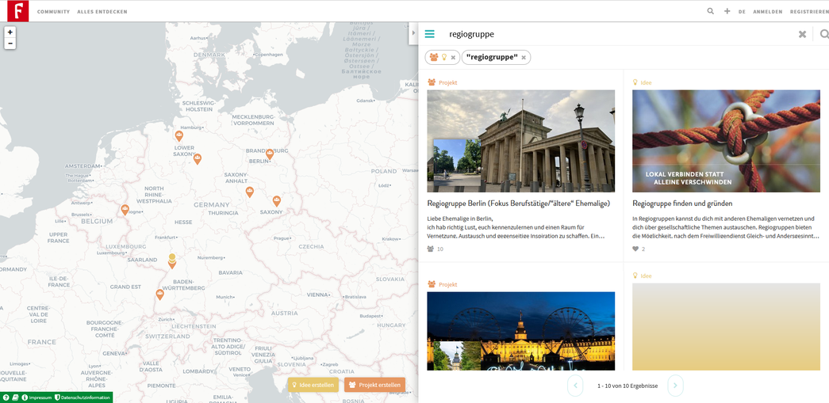Open the Community menu item
Viewport: 829px width, 403px height.
click(53, 12)
